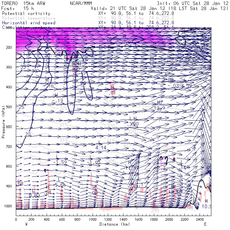230x230 pixels.
Task: Select the 2000 tick on distance axis
Action: (x=169, y=219)
